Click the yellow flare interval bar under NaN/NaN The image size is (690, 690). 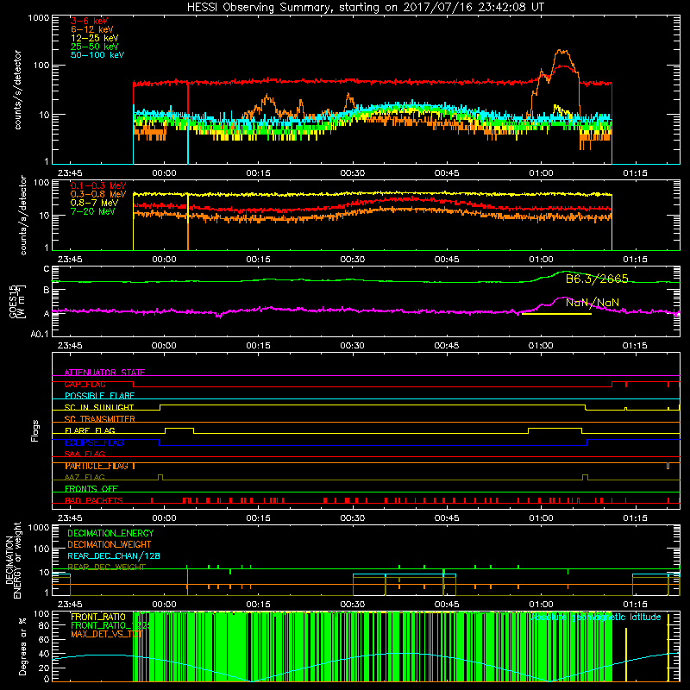coord(556,314)
